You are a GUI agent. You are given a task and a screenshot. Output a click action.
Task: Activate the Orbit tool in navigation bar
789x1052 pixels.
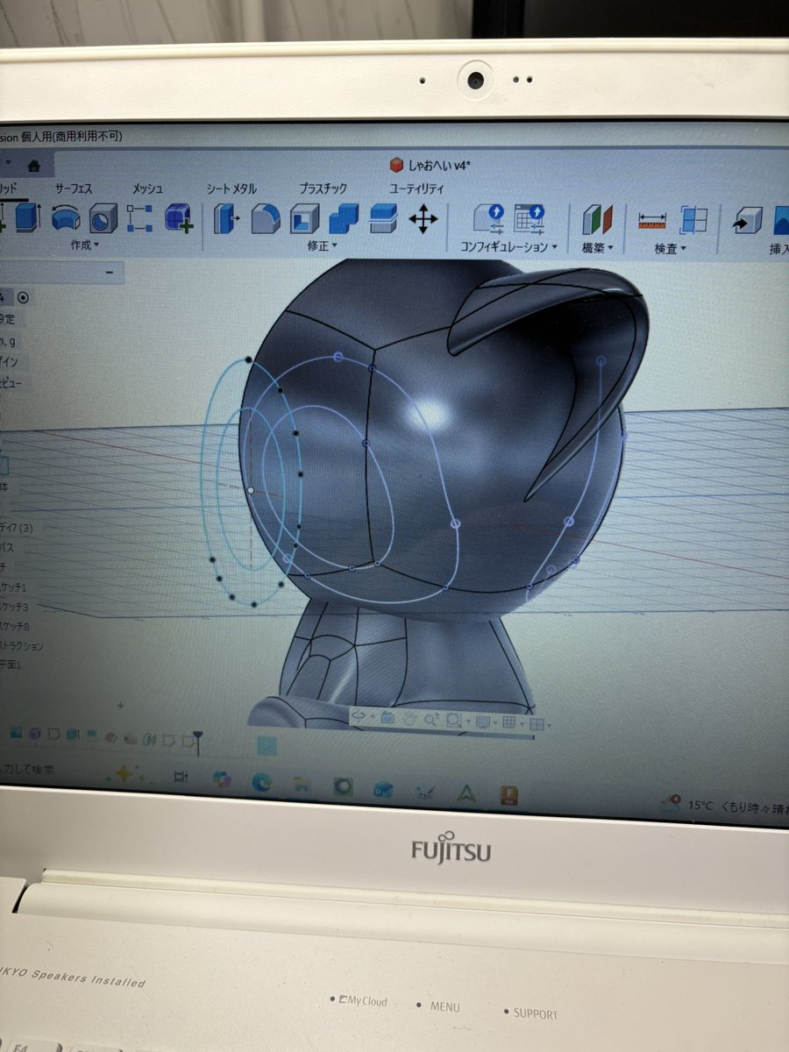click(x=359, y=718)
